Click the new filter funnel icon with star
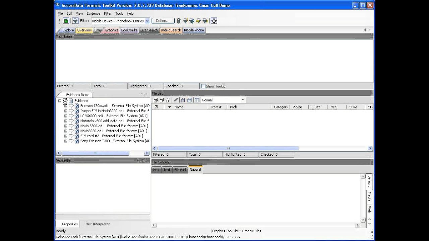Screen dimensions: 429x241 185,21
